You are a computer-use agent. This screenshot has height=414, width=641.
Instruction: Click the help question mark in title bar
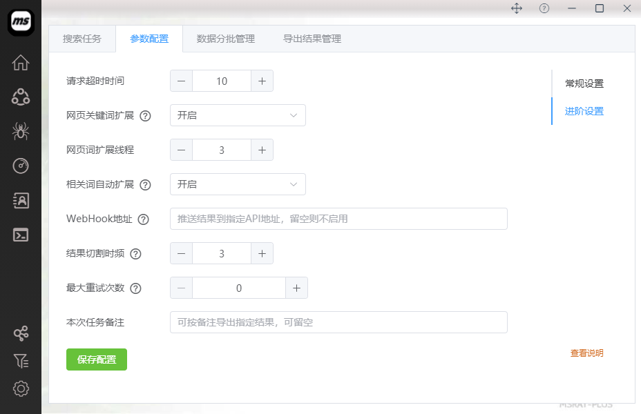click(x=544, y=8)
